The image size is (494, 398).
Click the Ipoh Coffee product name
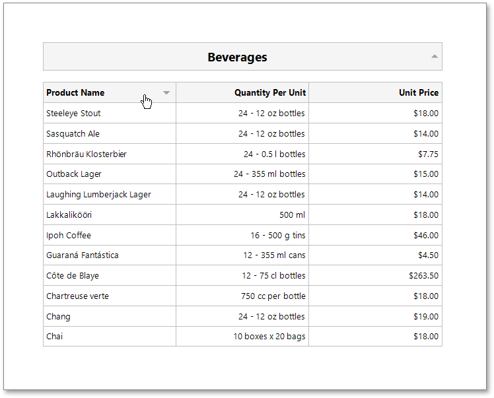pos(69,236)
